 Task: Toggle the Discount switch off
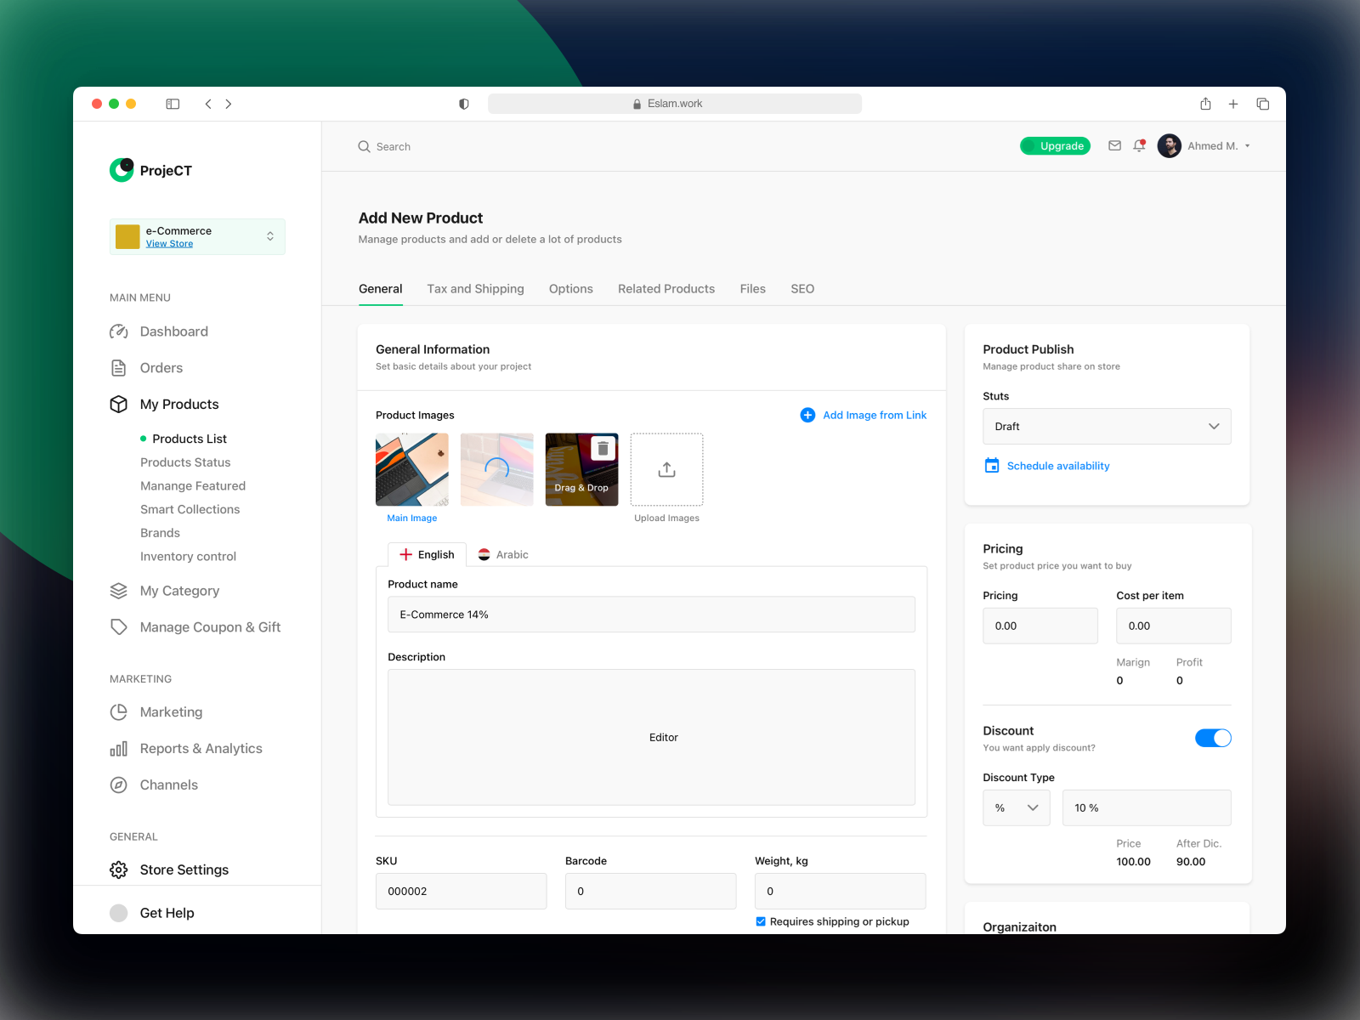[1213, 738]
